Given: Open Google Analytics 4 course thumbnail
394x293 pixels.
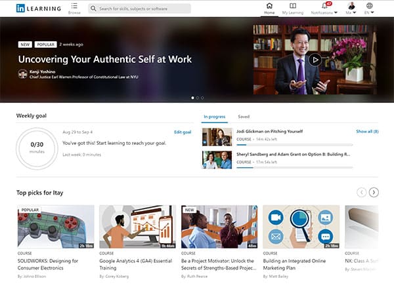Looking at the screenshot, I should click(138, 227).
